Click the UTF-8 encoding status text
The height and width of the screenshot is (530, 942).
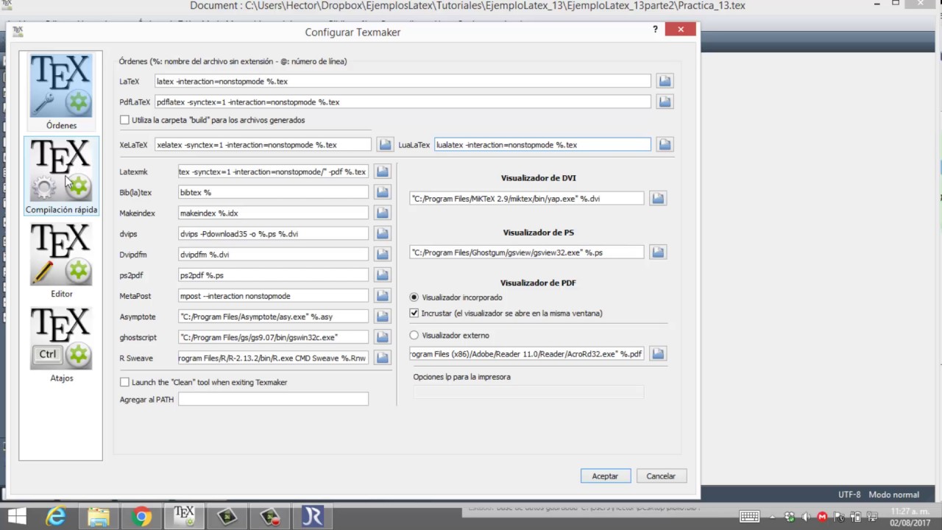click(x=849, y=495)
